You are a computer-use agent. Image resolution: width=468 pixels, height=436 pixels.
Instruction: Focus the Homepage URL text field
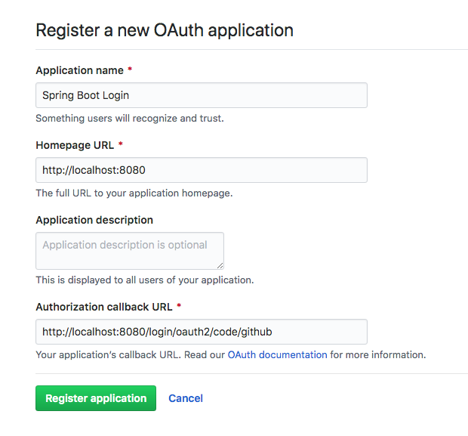(201, 170)
